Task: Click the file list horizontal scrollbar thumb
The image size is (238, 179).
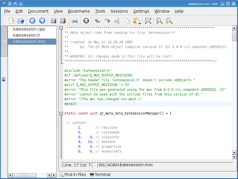Action: click(x=25, y=175)
